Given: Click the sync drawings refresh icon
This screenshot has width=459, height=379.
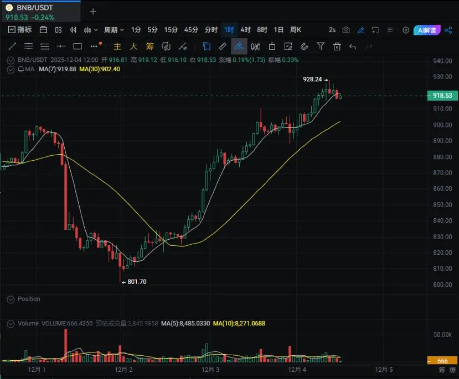Looking at the screenshot, I should pos(166,46).
